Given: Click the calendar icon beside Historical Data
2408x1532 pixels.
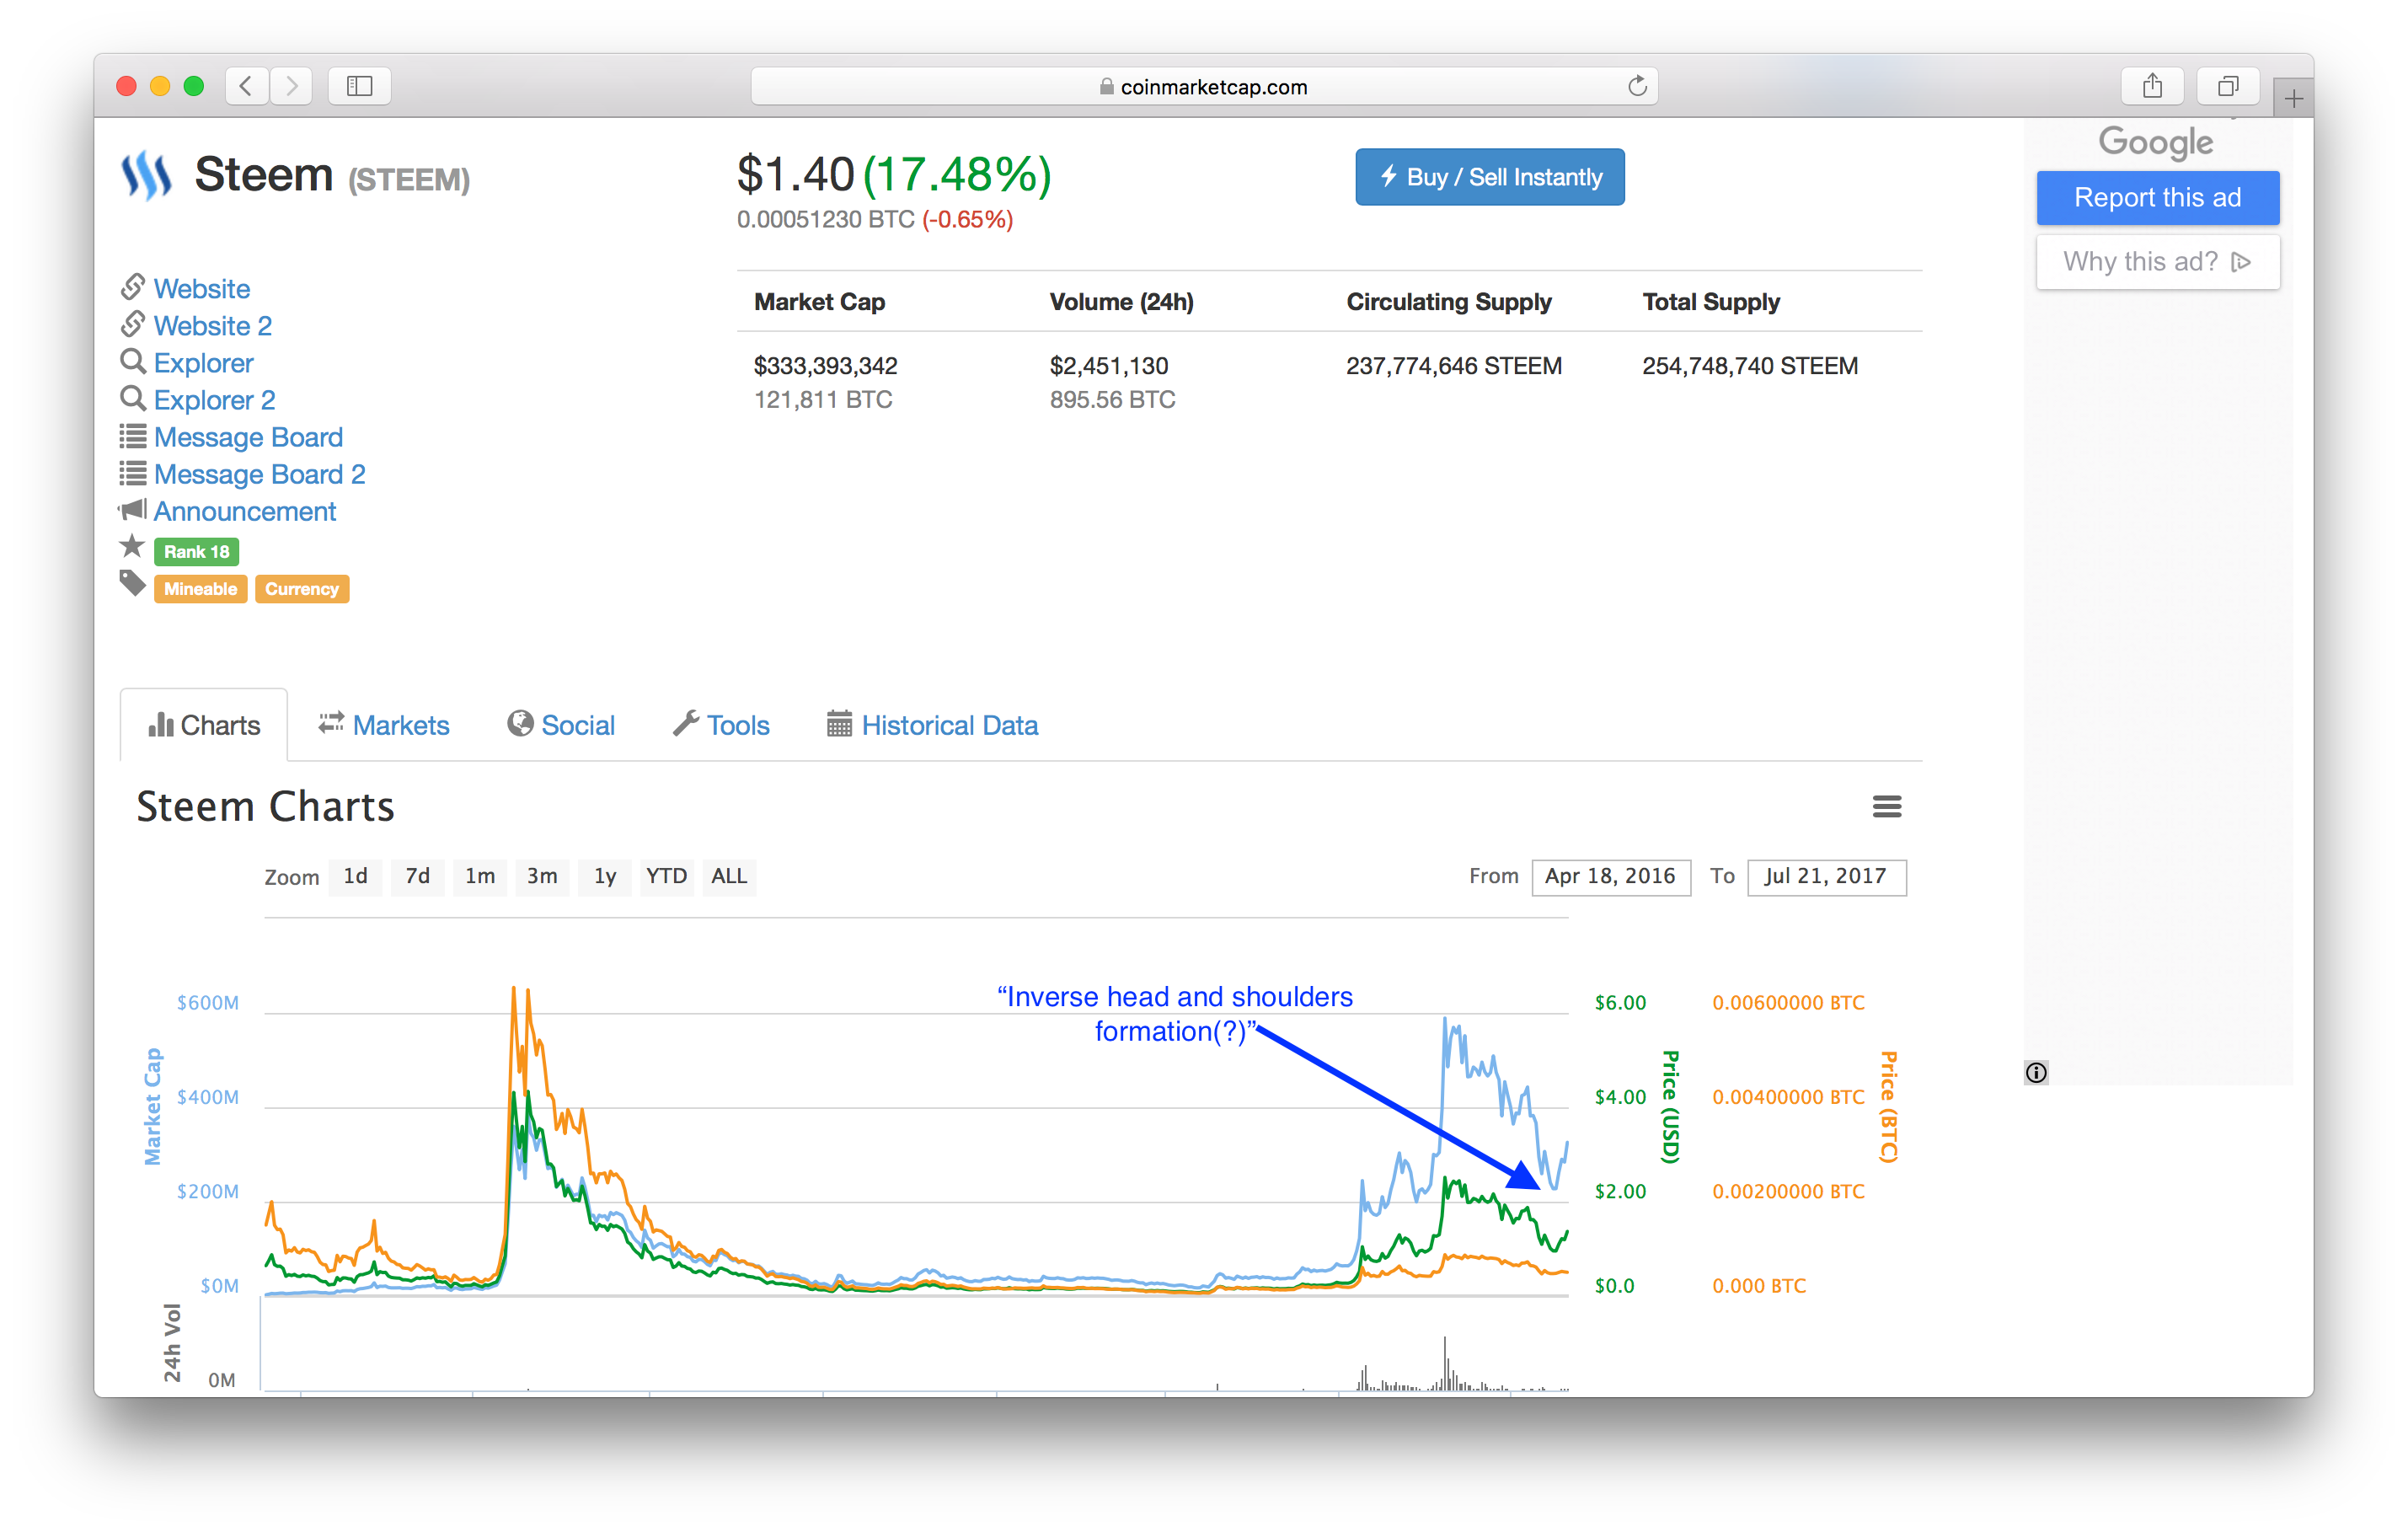Looking at the screenshot, I should (x=839, y=723).
